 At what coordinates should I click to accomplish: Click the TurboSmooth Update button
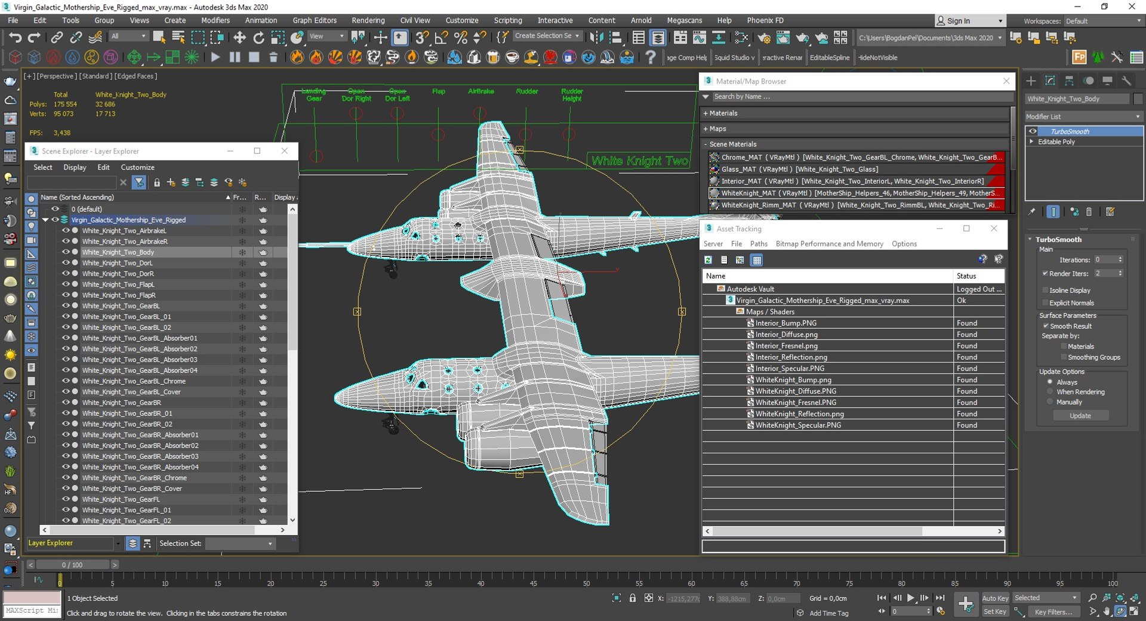pyautogui.click(x=1080, y=416)
